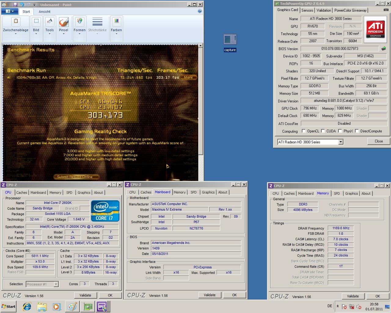Expand the Bild selection group

[x=36, y=29]
